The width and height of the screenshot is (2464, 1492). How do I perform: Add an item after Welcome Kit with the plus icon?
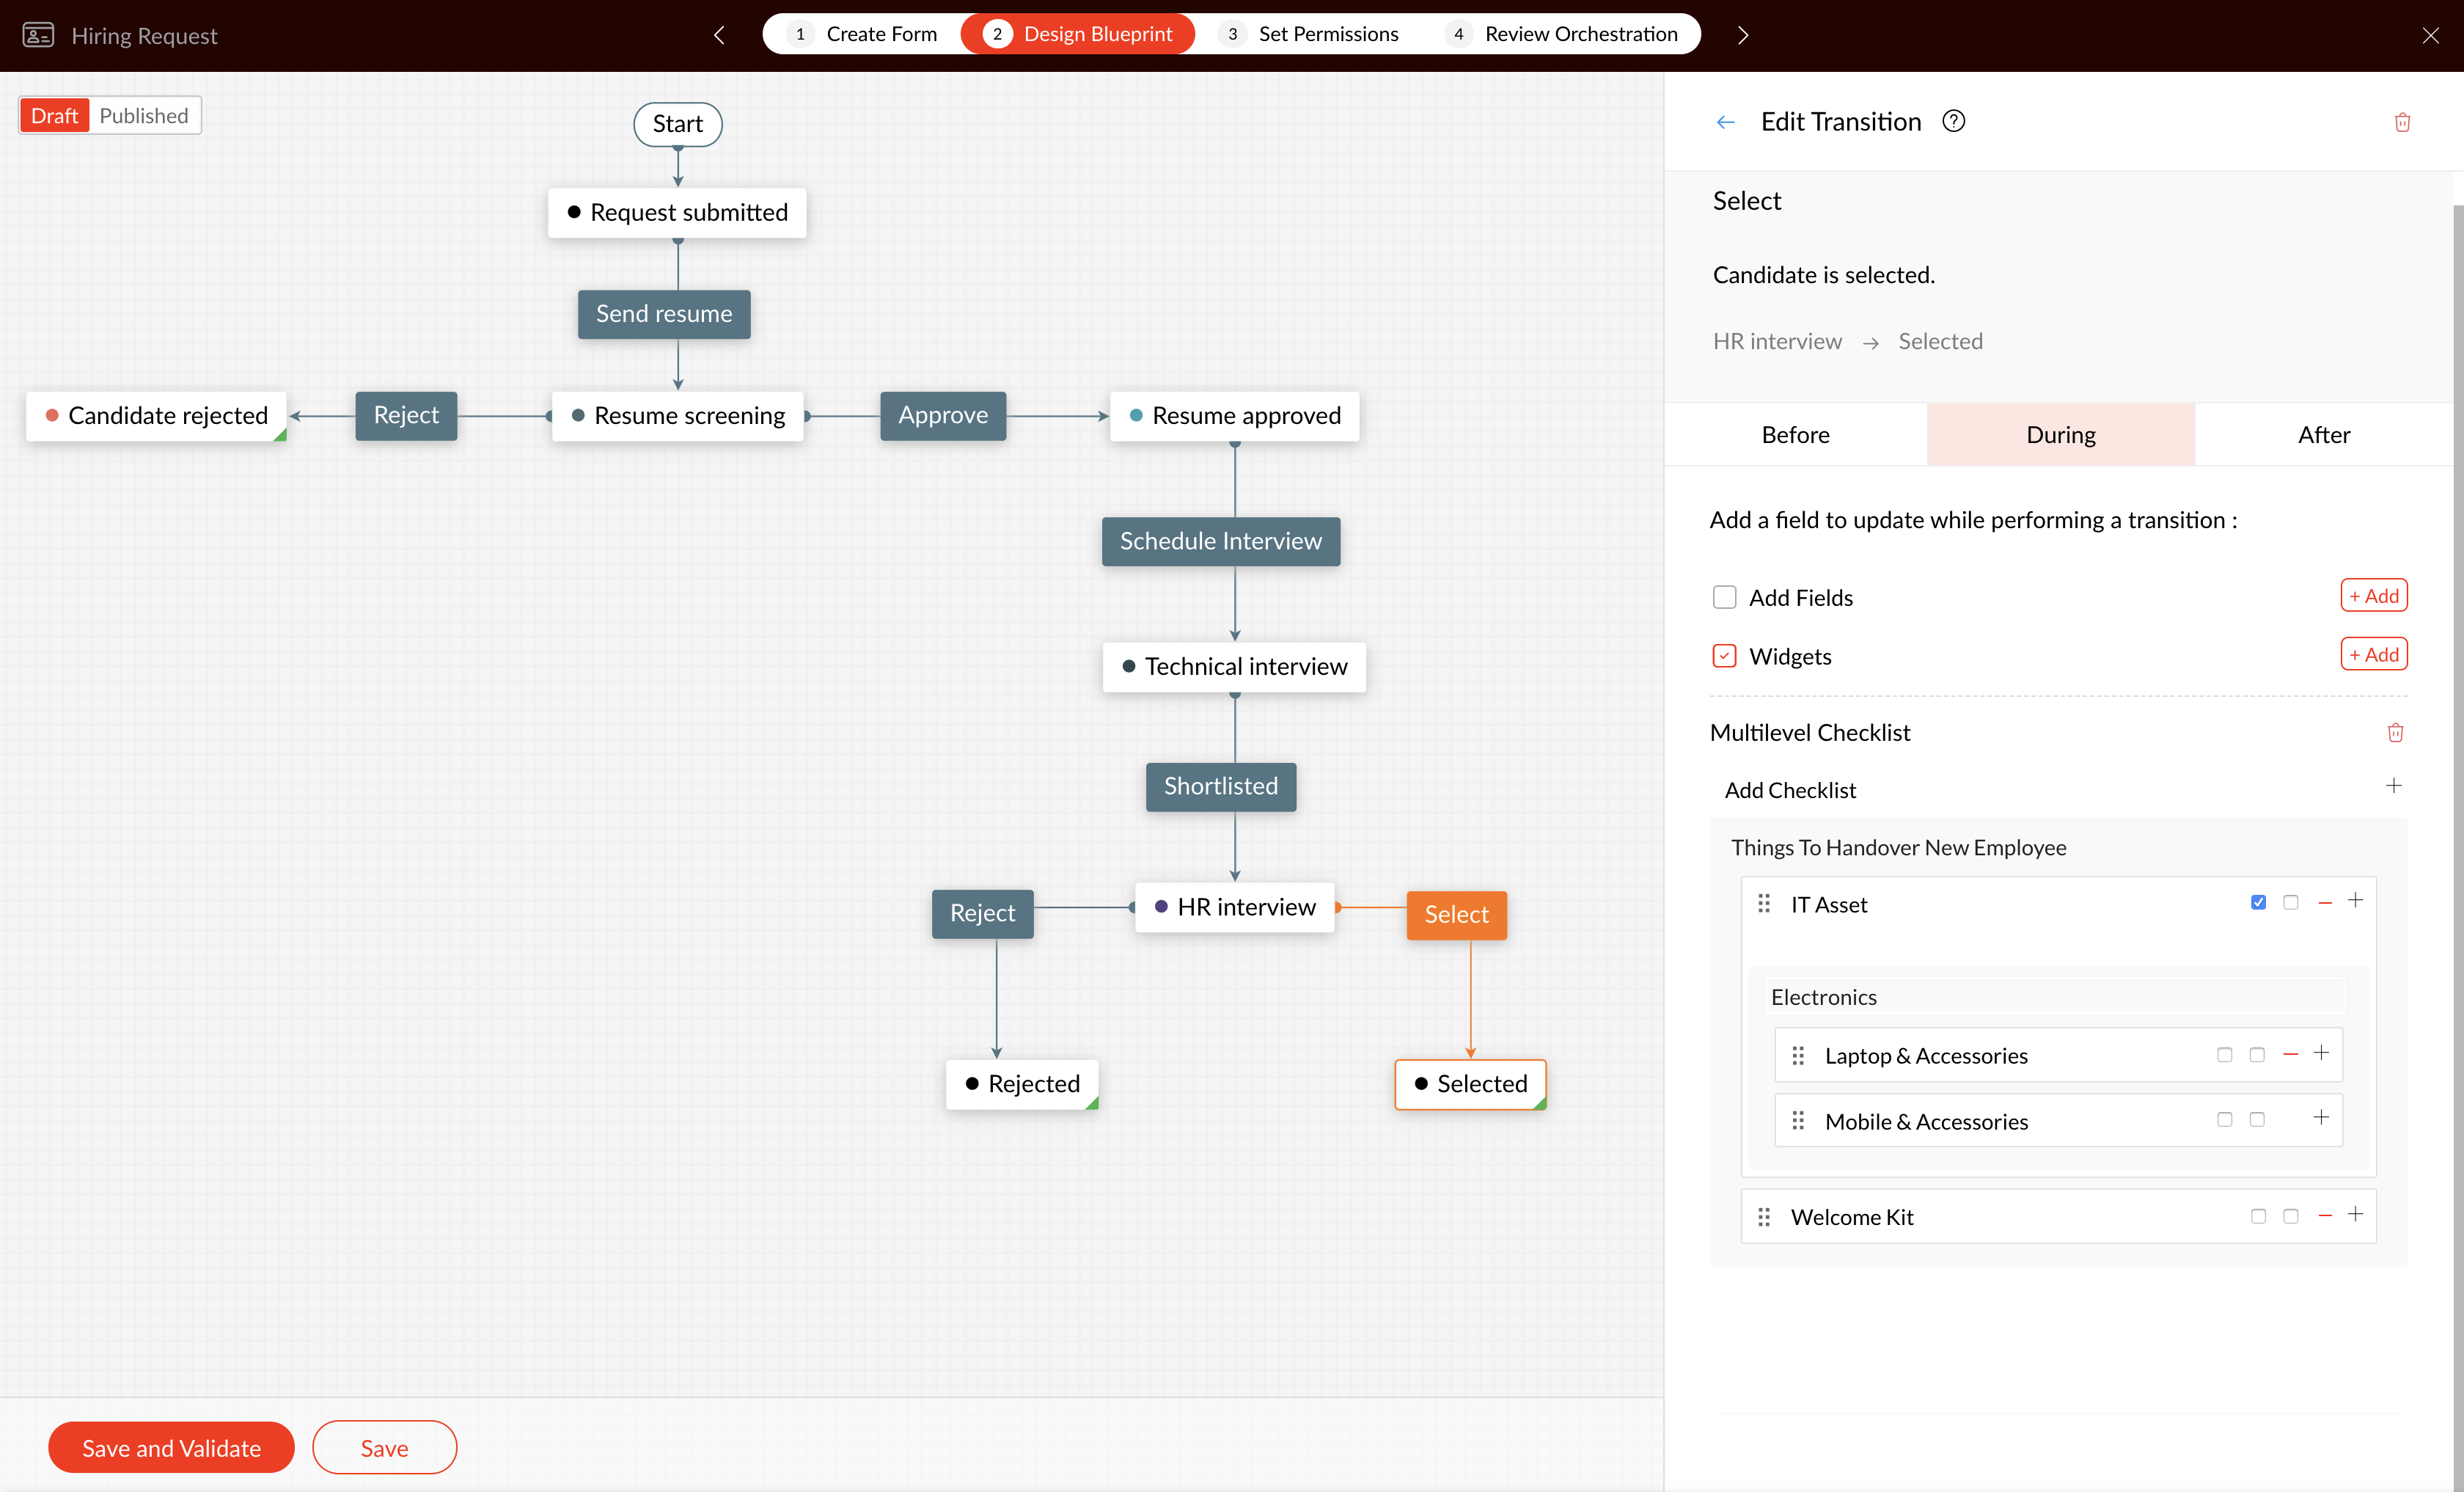(x=2355, y=1214)
